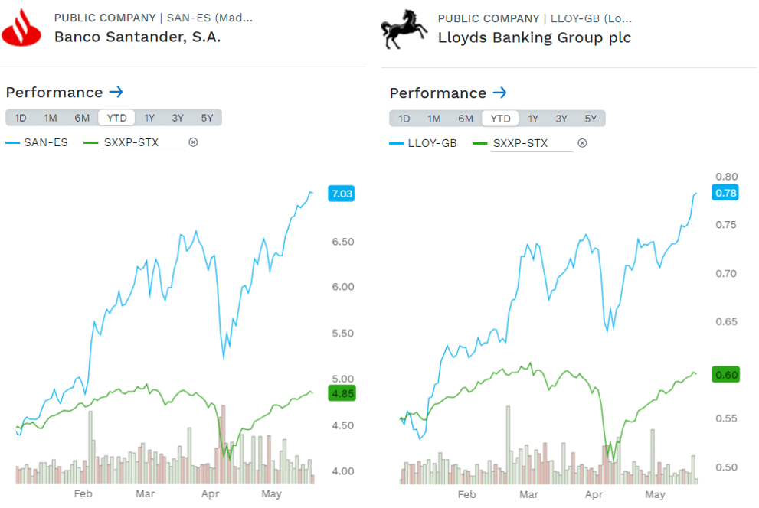Screen dimensions: 759x508
Task: Select 1M range on Santander chart
Action: pyautogui.click(x=51, y=118)
